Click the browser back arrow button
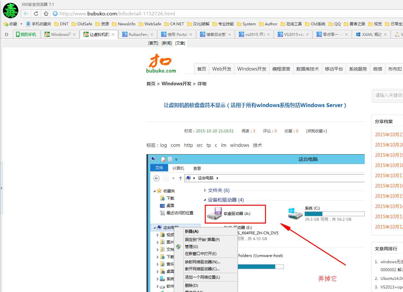Screen dimensions: 403x292 click(26, 13)
